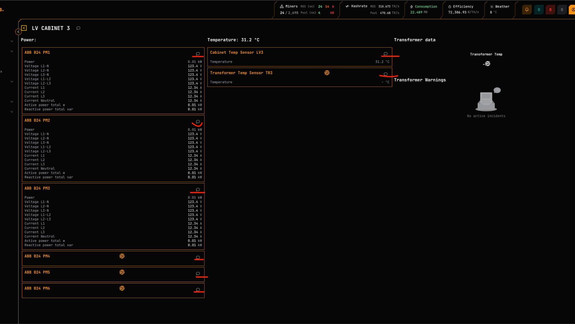Open comments for ABB B24 PM2
The width and height of the screenshot is (575, 324).
tap(198, 122)
